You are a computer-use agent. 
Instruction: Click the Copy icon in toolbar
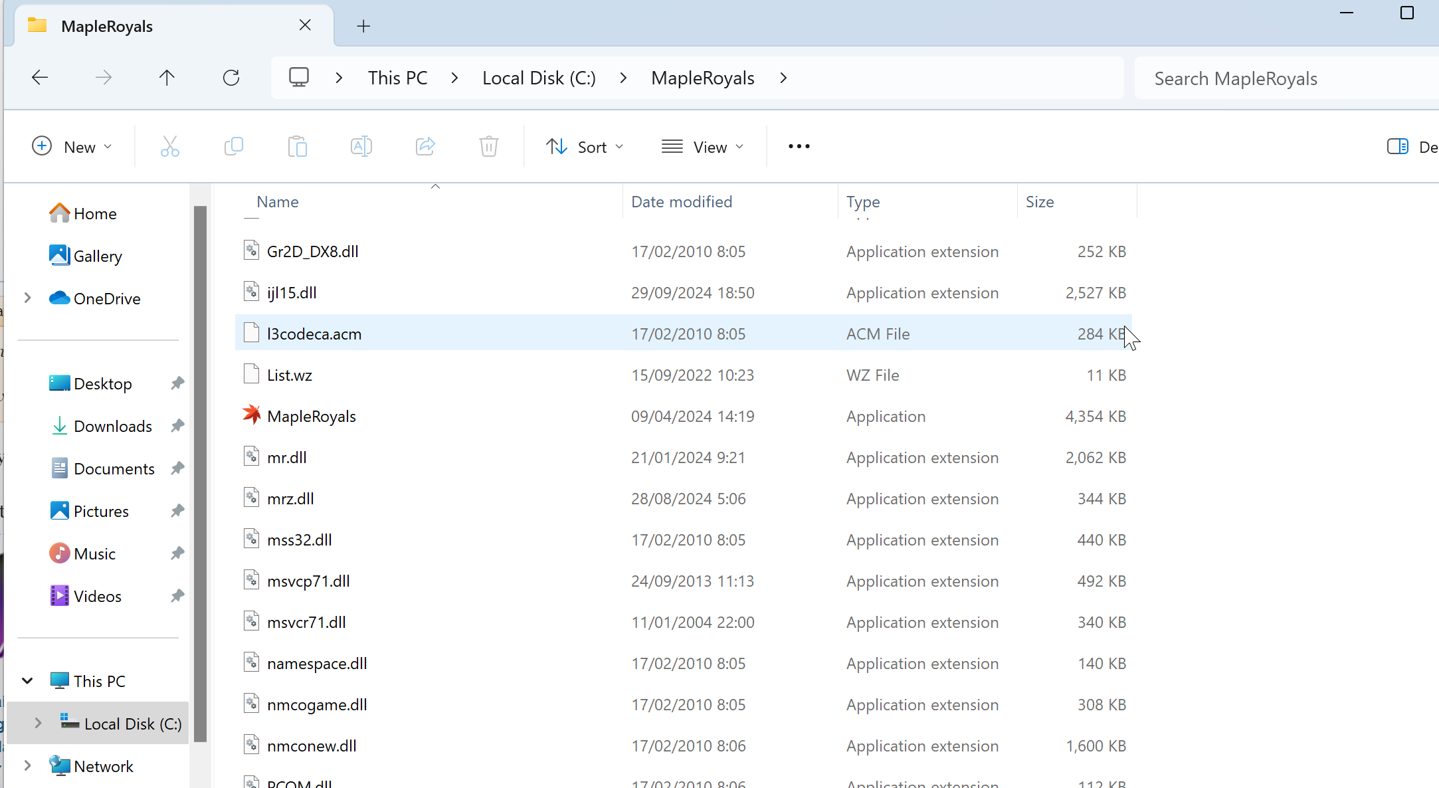[234, 146]
